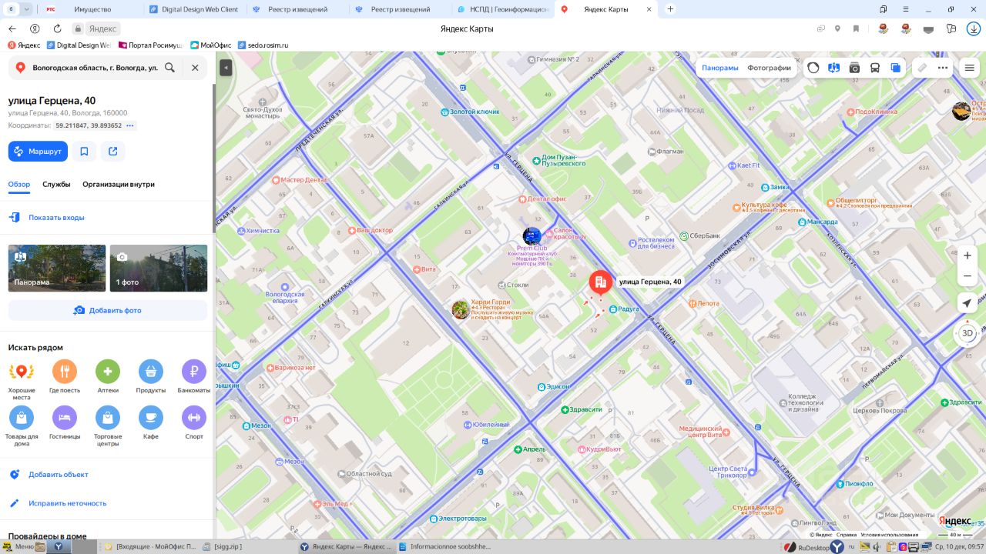The height and width of the screenshot is (554, 986).
Task: Save place with the bookmark icon
Action: [84, 152]
